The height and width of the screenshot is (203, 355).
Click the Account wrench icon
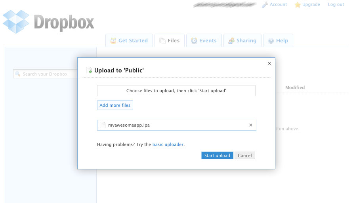tap(265, 4)
